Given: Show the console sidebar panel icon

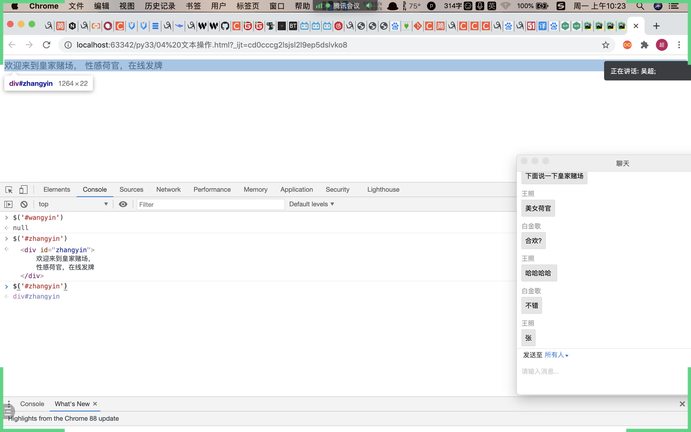Looking at the screenshot, I should point(8,204).
